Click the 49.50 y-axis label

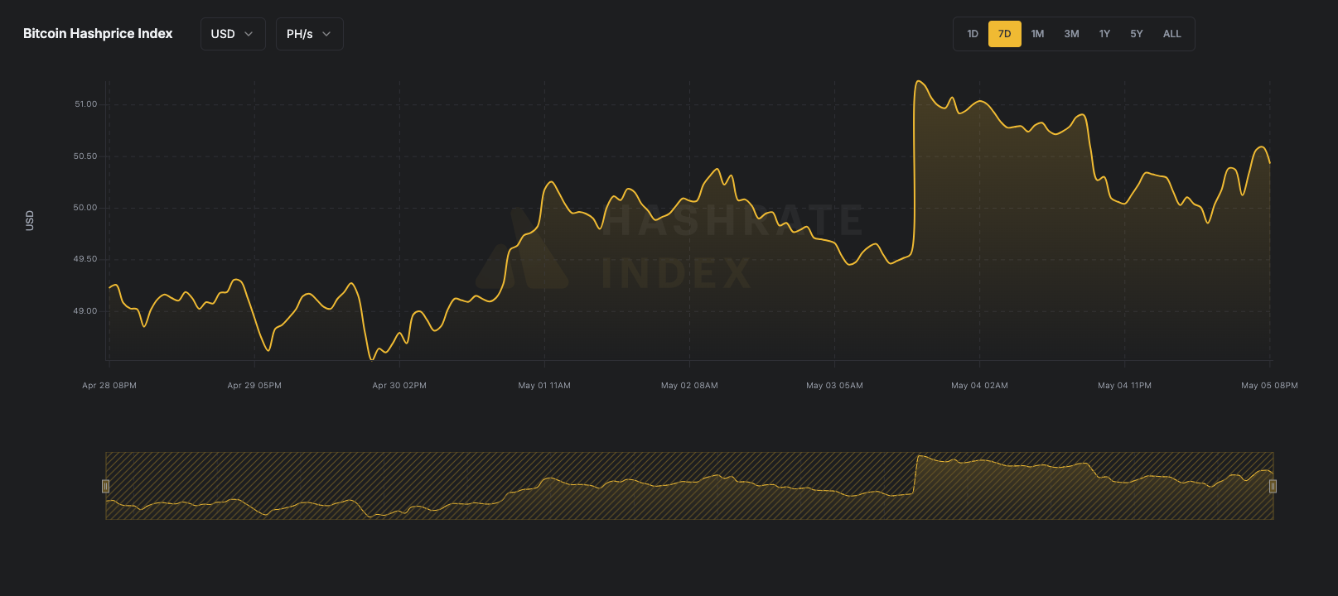point(85,259)
